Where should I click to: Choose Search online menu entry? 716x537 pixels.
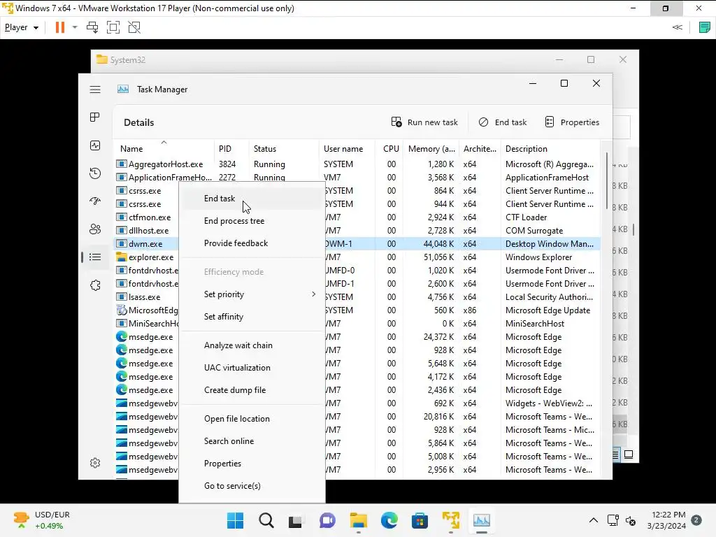pyautogui.click(x=252, y=442)
